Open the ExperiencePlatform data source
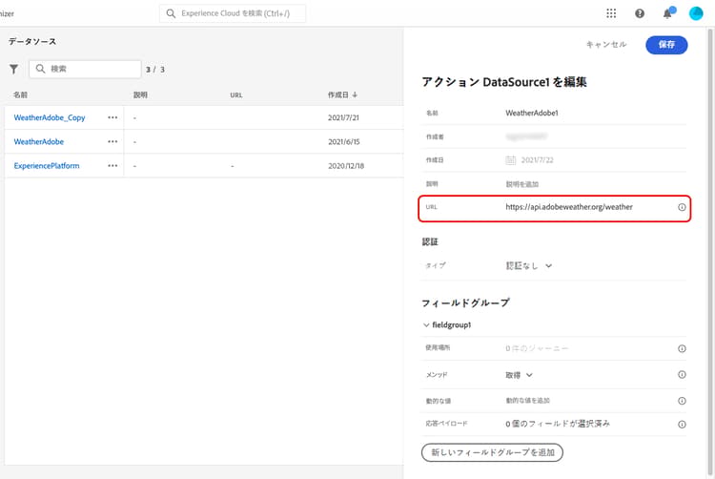Viewport: 715px width, 479px height. (47, 166)
